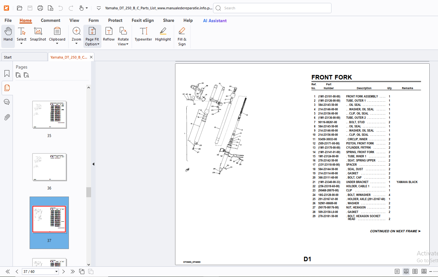
Task: Click the Reflow tool
Action: 109,34
